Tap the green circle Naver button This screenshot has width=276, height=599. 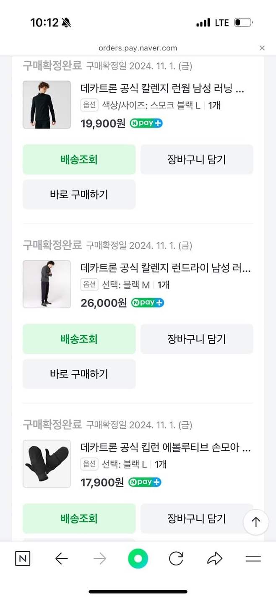click(x=138, y=558)
